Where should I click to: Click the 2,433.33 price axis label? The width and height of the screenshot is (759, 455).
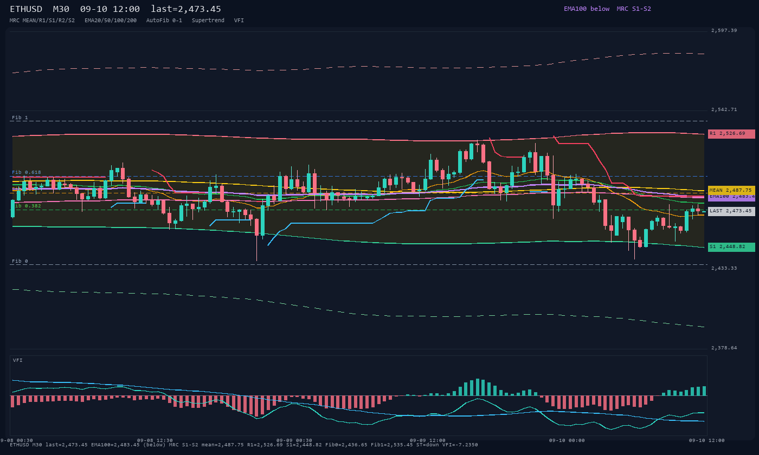coord(724,268)
